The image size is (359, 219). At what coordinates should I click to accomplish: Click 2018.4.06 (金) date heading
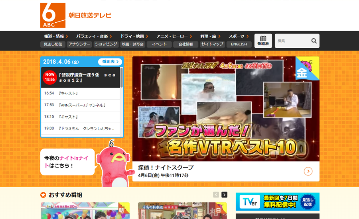point(61,62)
